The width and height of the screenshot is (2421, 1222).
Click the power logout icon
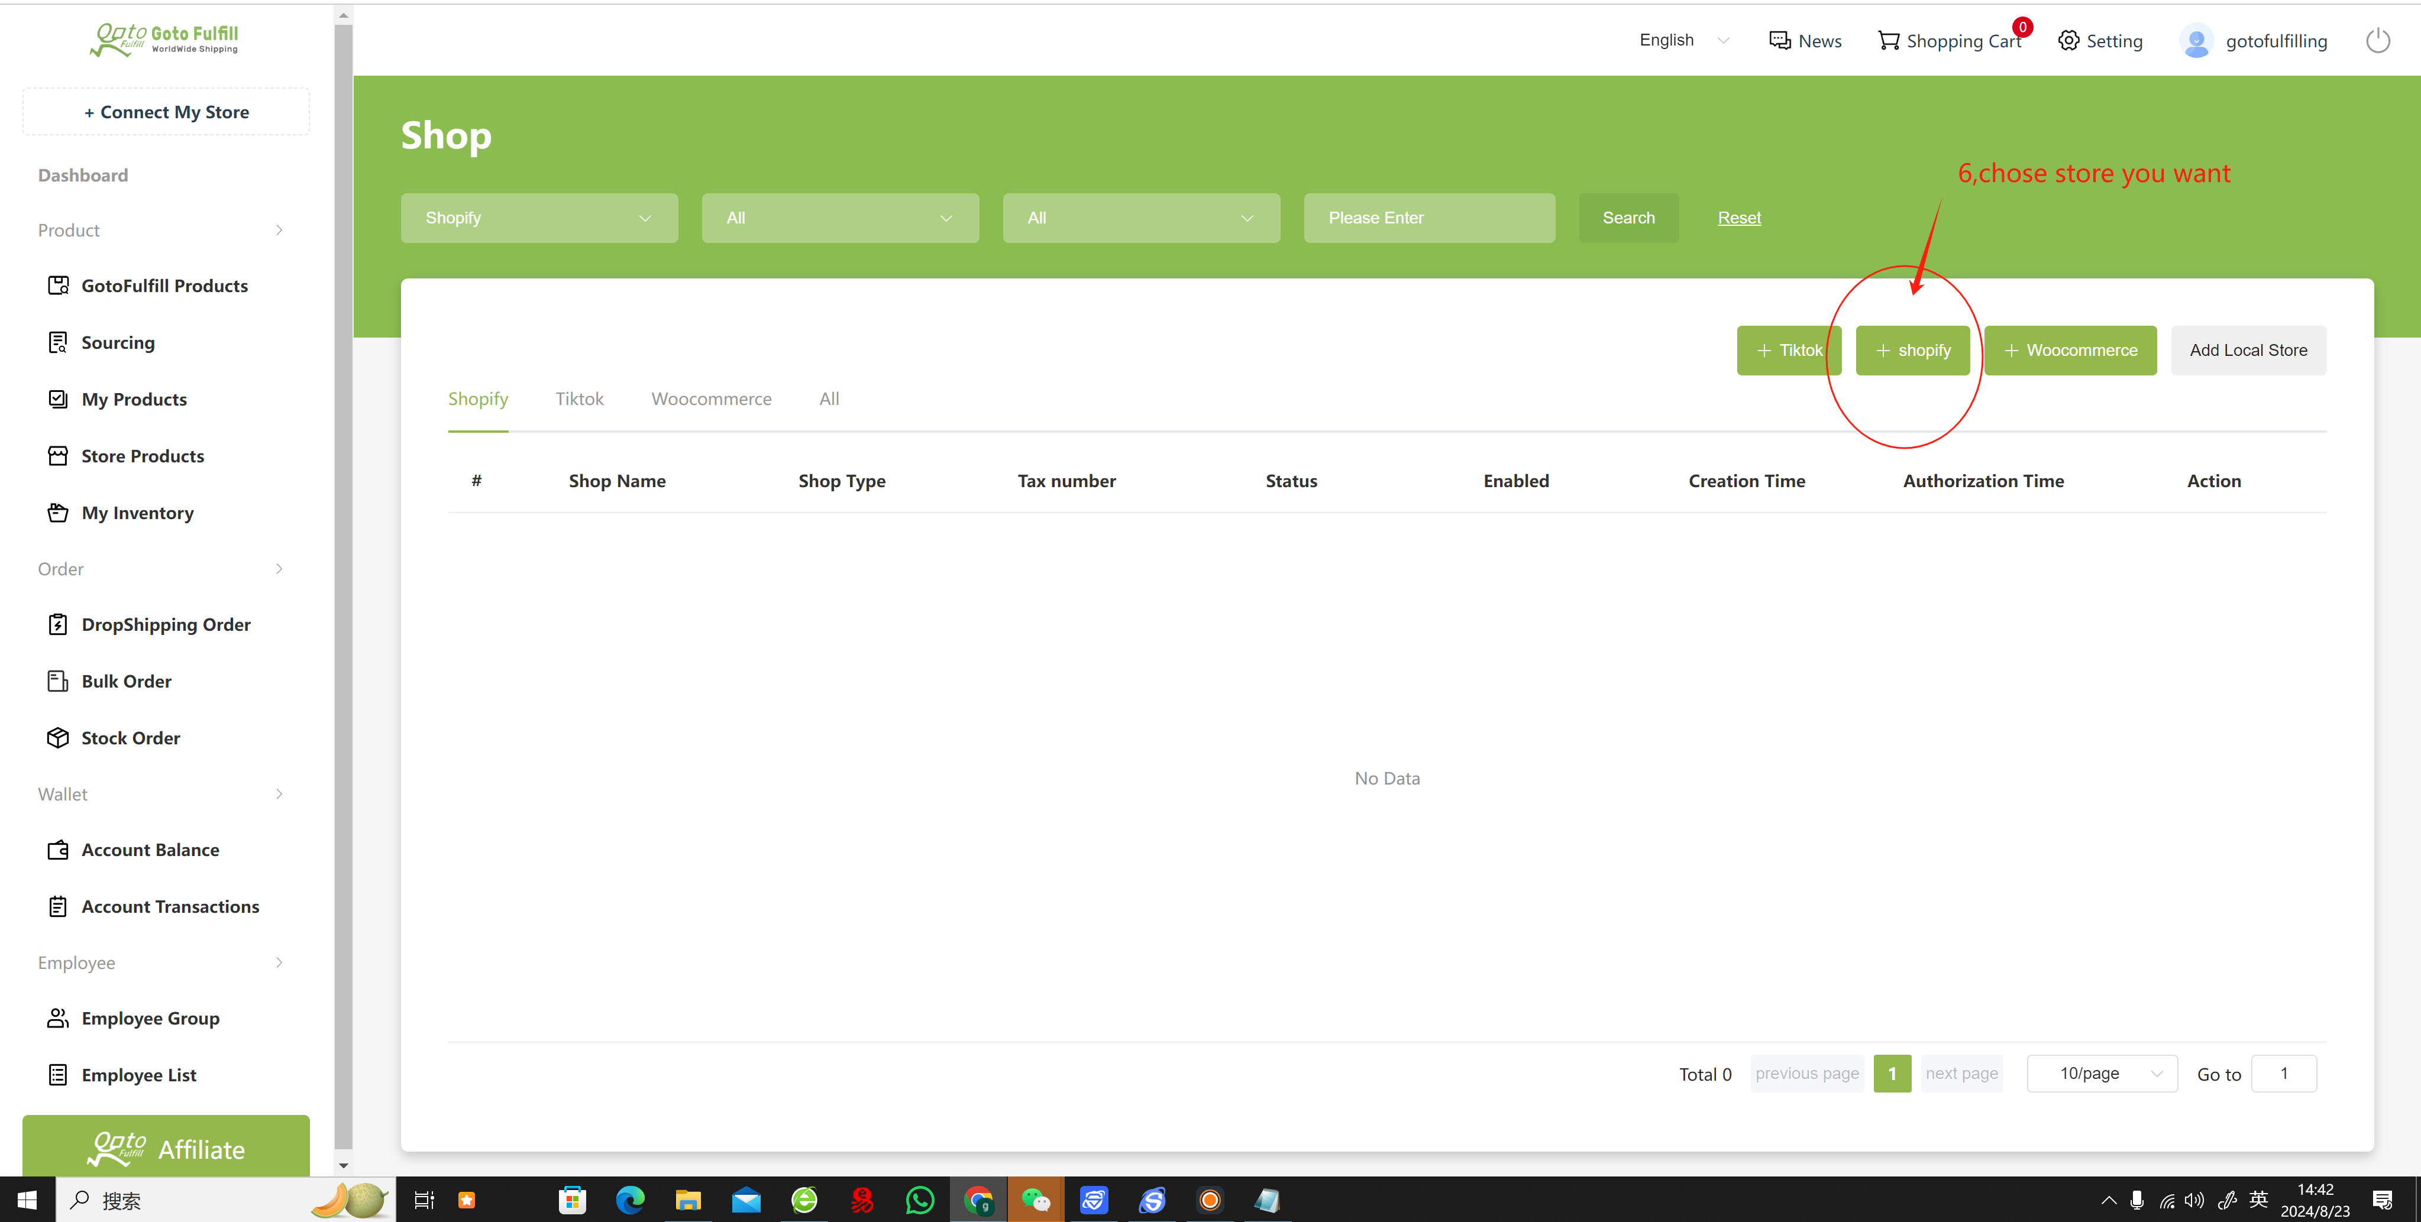click(x=2378, y=40)
